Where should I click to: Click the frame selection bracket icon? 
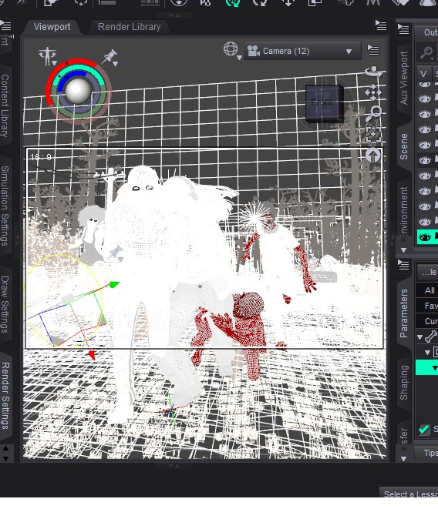373,134
